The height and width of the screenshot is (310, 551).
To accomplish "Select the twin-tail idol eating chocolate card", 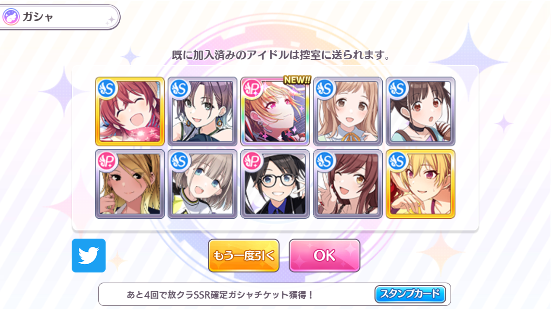I will coord(421,111).
